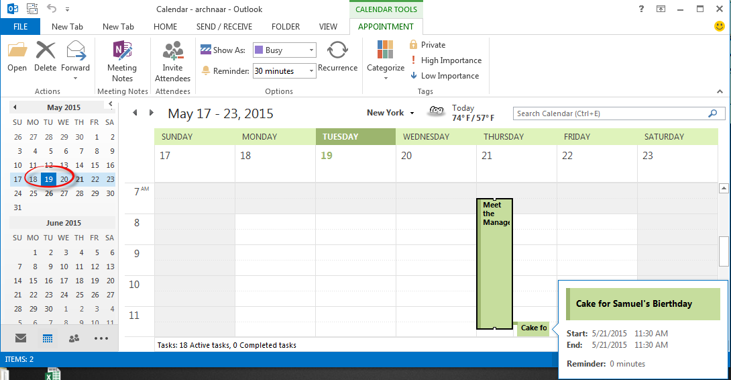The height and width of the screenshot is (380, 731).
Task: Select June 15 in the date navigator
Action: click(x=33, y=281)
